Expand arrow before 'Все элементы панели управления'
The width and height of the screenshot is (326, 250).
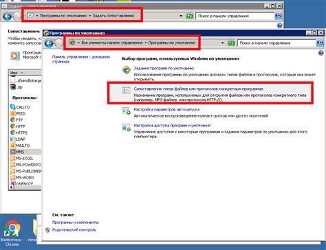78,43
